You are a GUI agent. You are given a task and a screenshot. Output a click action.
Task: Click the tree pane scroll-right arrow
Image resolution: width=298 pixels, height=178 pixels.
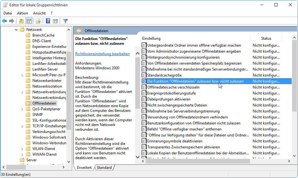[x=64, y=167]
